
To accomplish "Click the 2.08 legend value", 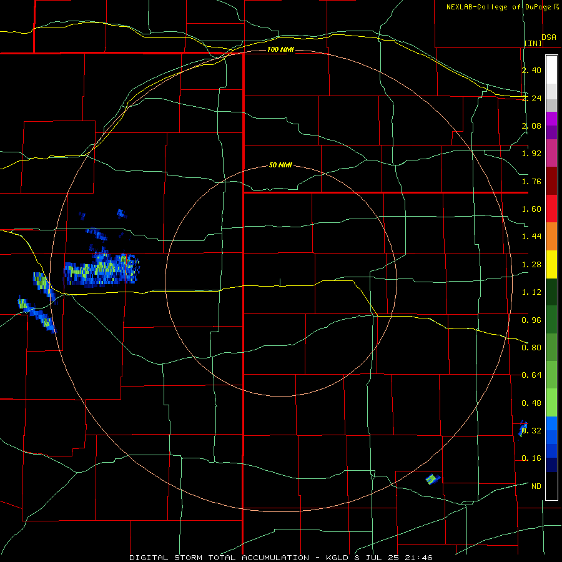I will [x=531, y=126].
